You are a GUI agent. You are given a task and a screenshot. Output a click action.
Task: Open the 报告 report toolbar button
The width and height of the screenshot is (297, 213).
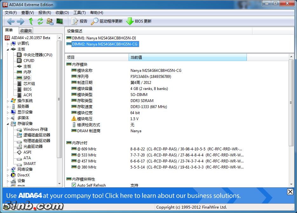[x=79, y=21]
